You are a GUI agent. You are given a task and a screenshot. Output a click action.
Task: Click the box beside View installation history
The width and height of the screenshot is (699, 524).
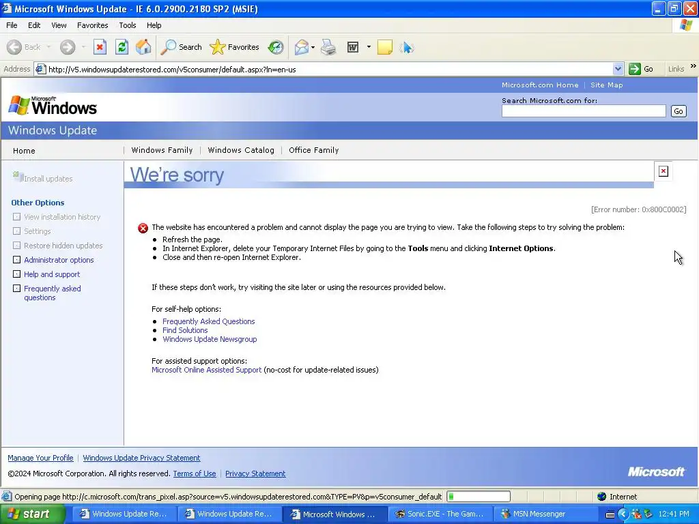point(16,216)
